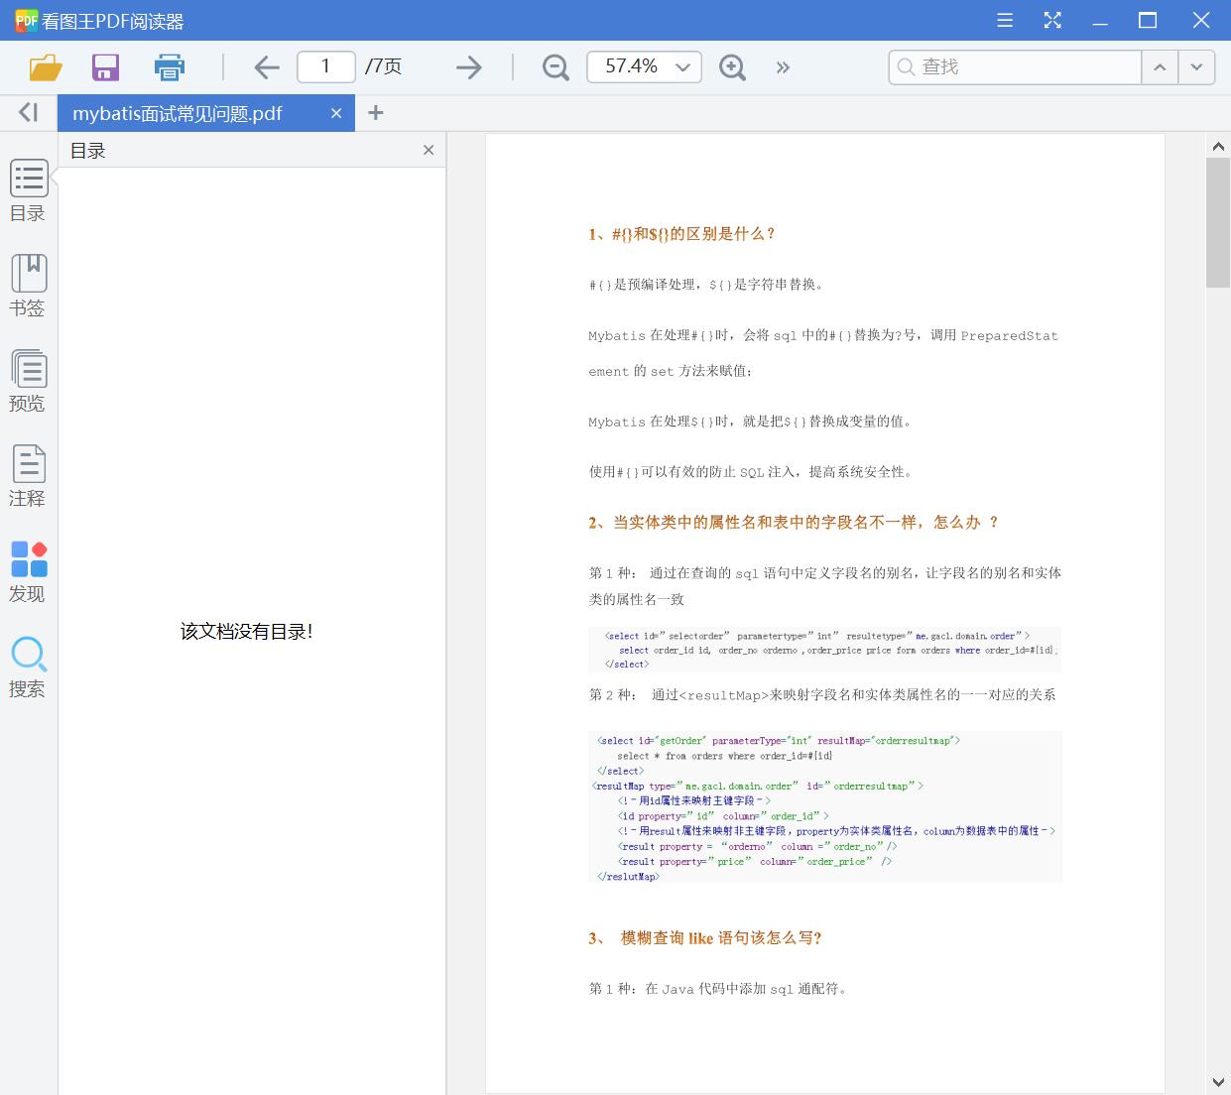
Task: Find previous match with up arrow
Action: click(x=1160, y=66)
